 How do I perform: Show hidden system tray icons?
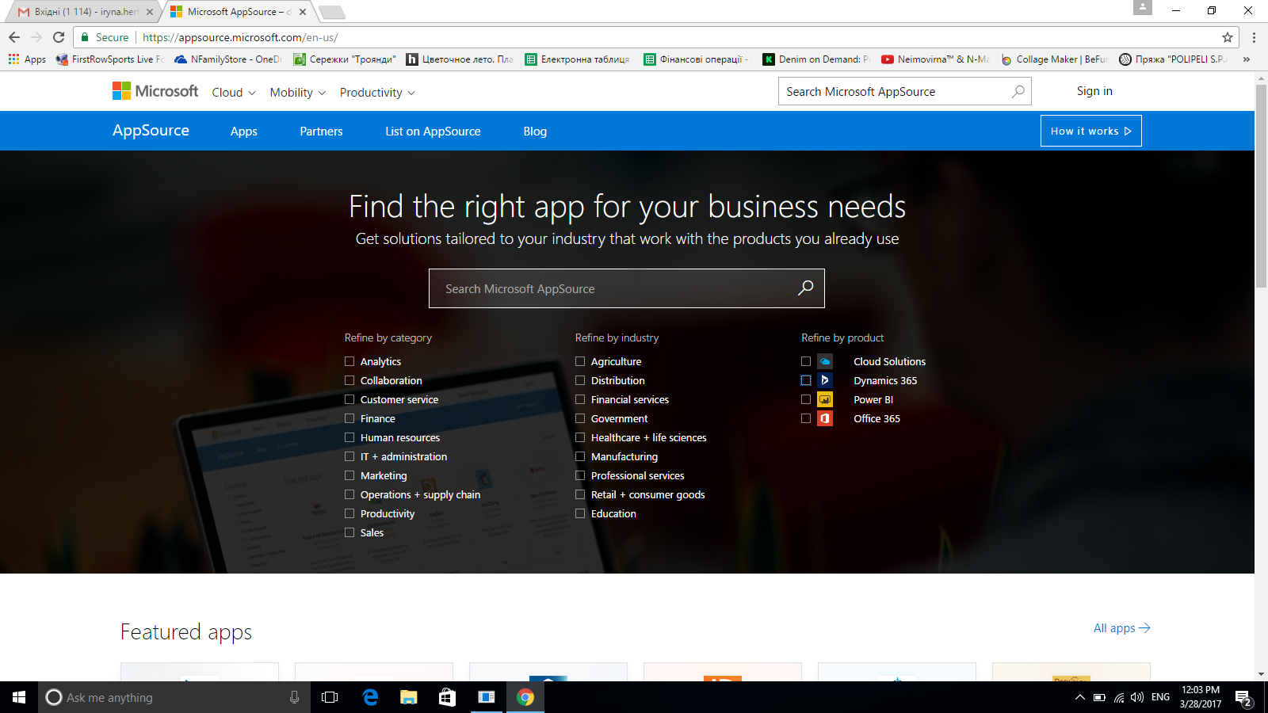[x=1079, y=697]
